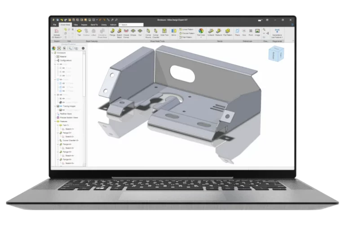The height and width of the screenshot is (230, 345).
Task: Switch to the Inspect tab
Action: 84,25
